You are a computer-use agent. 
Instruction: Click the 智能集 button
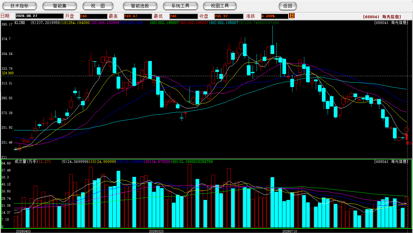[60, 6]
